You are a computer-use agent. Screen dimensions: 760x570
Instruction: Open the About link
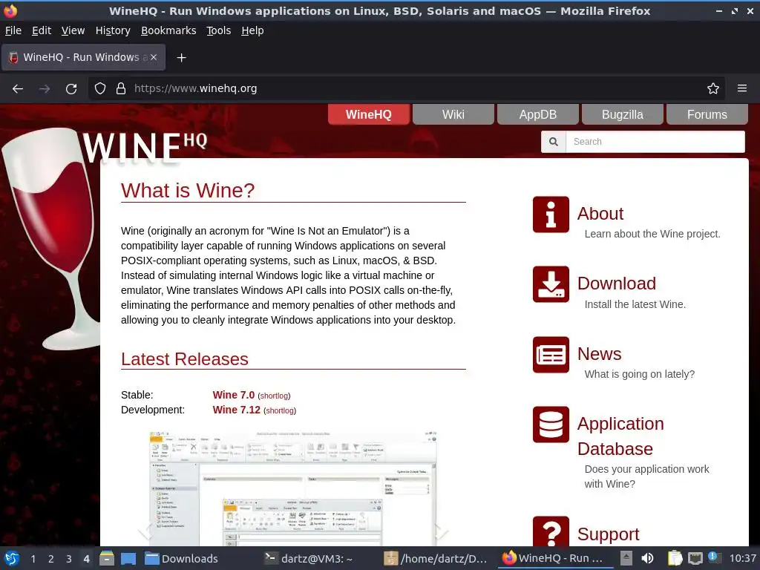[600, 214]
